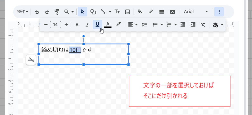This screenshot has width=252, height=115.
Task: Open line spacing options
Action: (144, 25)
